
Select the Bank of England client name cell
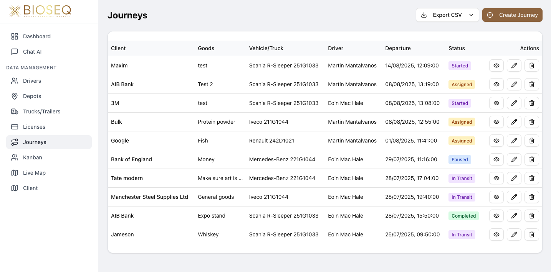(131, 159)
